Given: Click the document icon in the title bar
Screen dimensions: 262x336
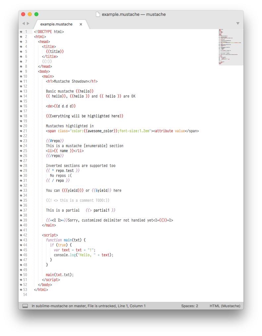Looking at the screenshot, I should pos(98,14).
